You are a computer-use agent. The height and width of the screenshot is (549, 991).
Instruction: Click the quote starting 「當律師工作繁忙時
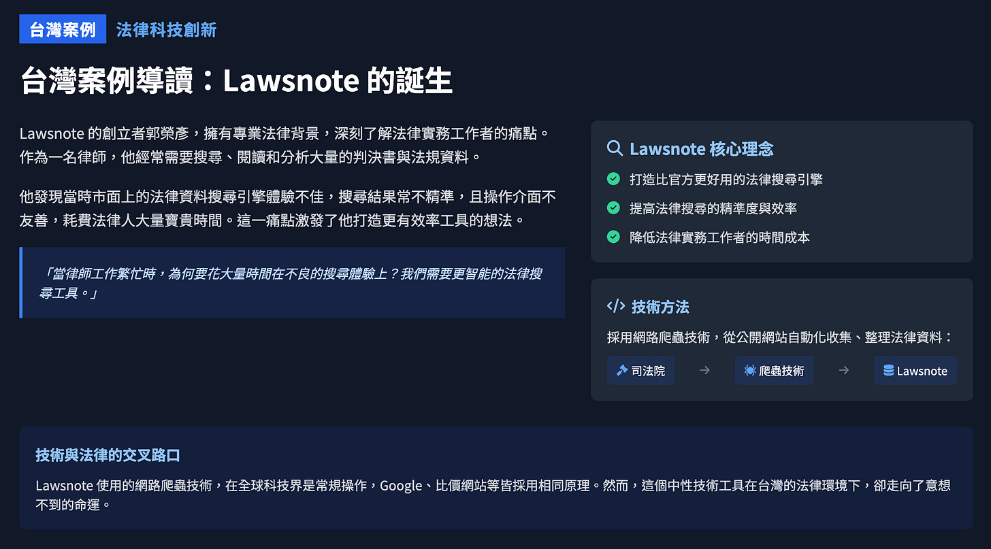tap(291, 283)
